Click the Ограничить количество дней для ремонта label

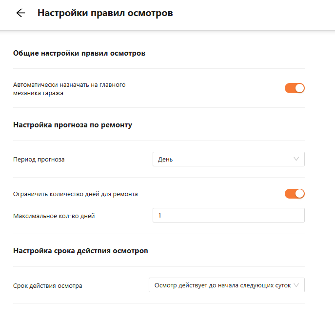coord(76,194)
